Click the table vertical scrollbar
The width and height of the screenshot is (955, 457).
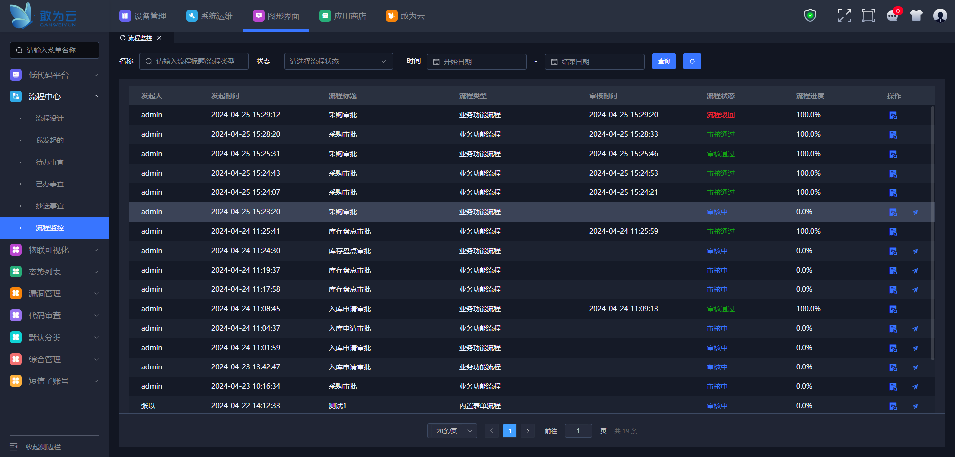pos(933,233)
